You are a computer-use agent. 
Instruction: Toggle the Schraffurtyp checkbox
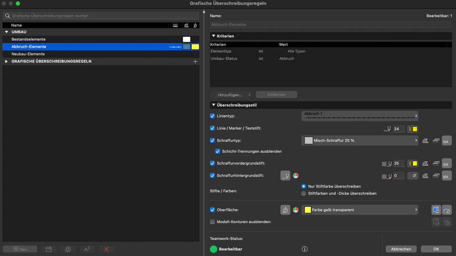coord(212,140)
